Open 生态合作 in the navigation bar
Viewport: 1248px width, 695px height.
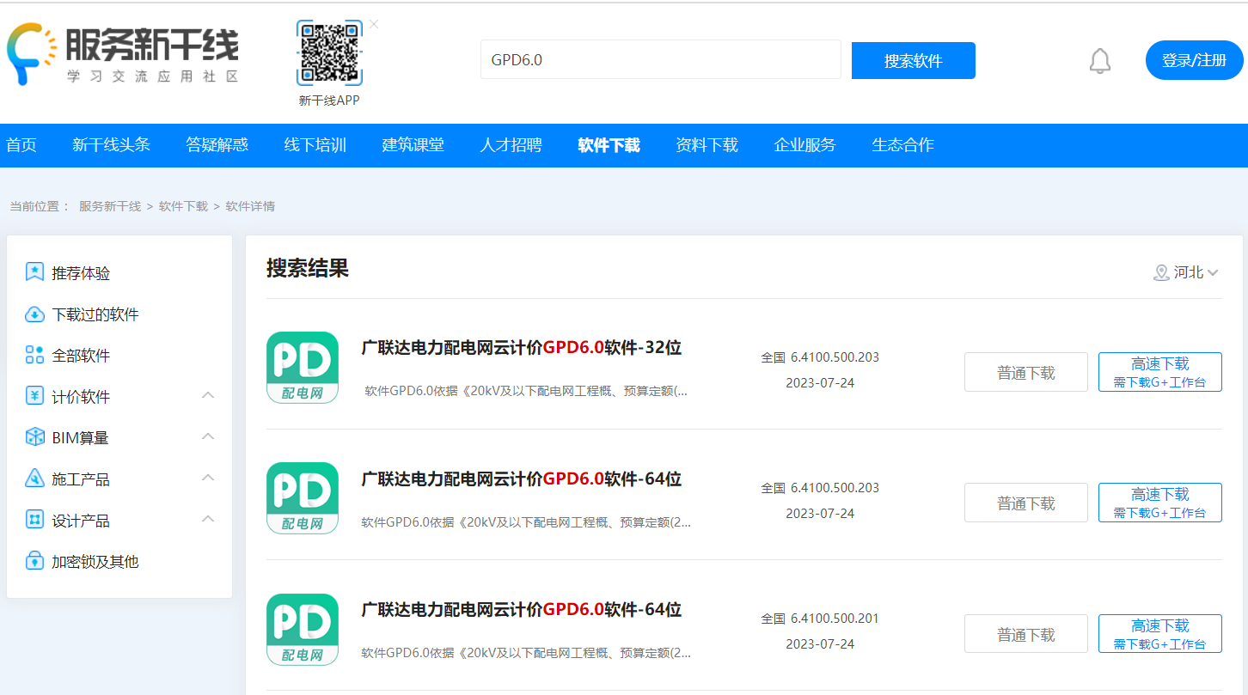[x=903, y=145]
